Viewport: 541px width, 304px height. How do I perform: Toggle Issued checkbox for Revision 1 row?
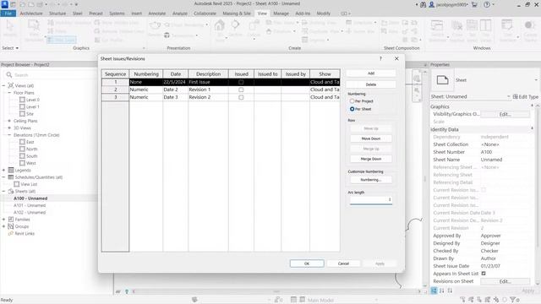(x=241, y=90)
